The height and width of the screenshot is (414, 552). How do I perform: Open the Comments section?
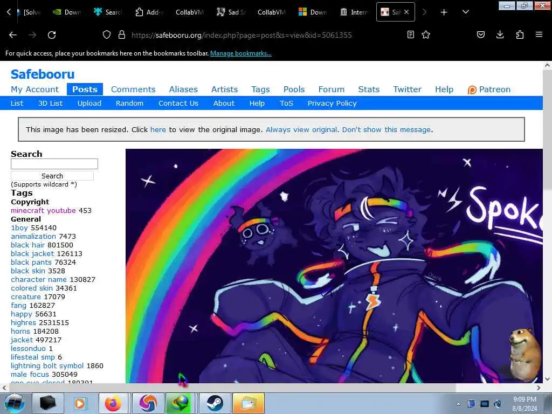click(x=133, y=89)
